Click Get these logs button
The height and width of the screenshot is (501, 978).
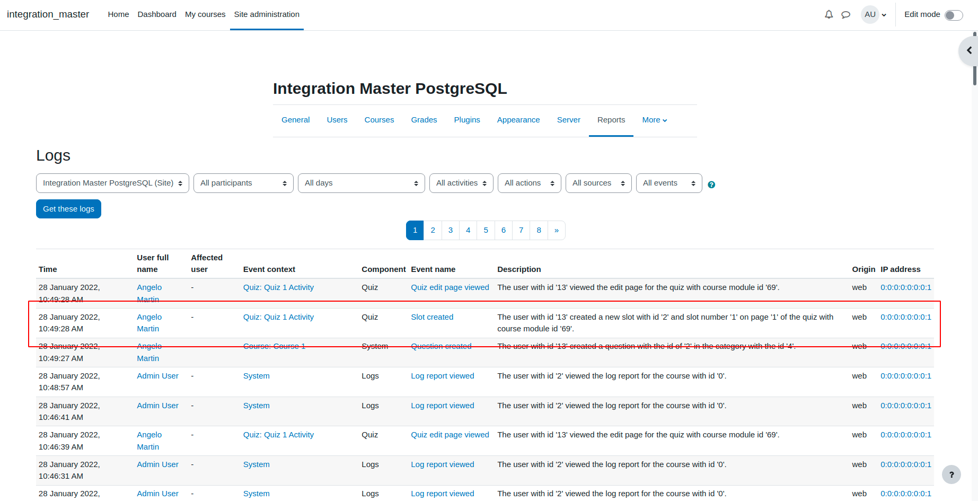(68, 209)
